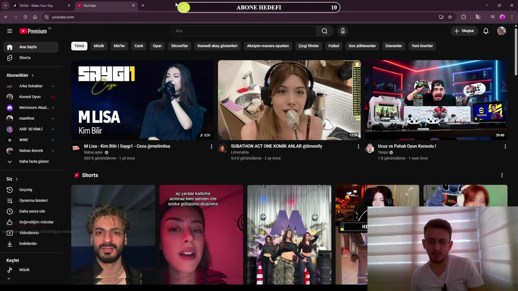Close the TikTok tab

[69, 6]
